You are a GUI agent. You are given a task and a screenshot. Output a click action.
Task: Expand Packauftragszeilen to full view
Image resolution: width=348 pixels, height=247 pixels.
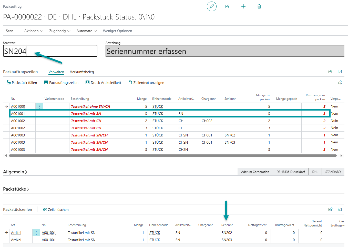(x=340, y=72)
